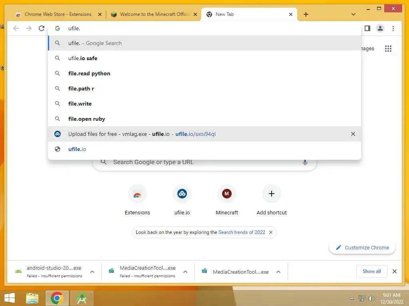The height and width of the screenshot is (306, 409).
Task: Select the plain ufile.io URL suggestion
Action: (x=205, y=149)
